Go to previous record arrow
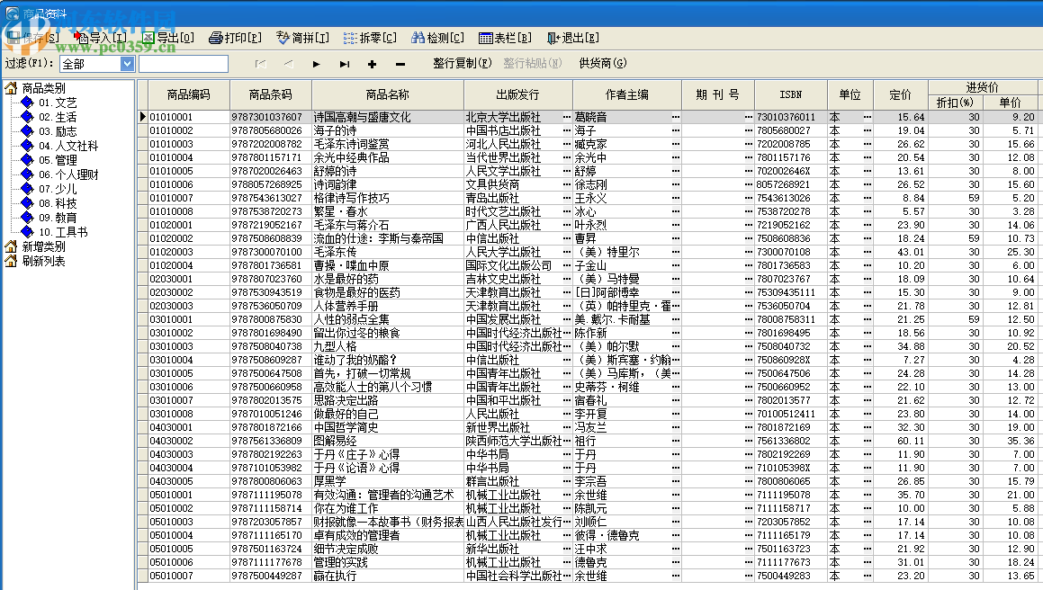 coord(288,64)
